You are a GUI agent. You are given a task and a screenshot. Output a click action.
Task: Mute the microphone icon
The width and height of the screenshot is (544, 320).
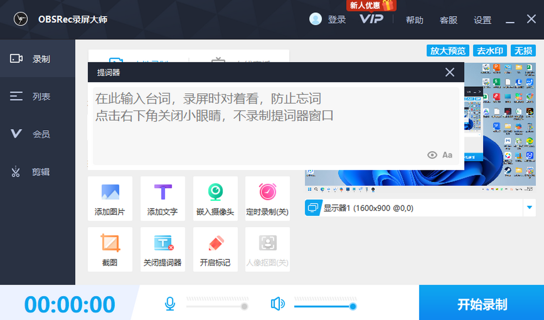[170, 304]
